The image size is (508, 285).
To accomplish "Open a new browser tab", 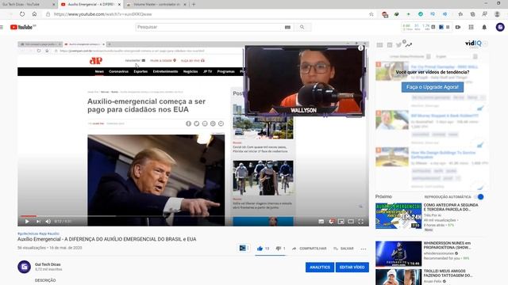I will (x=194, y=5).
